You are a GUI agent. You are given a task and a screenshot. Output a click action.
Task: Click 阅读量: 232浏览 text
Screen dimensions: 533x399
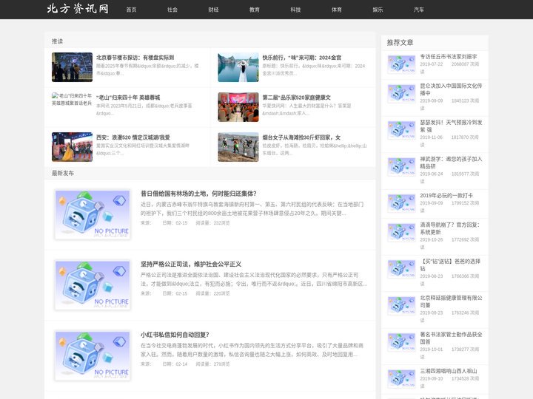point(212,223)
